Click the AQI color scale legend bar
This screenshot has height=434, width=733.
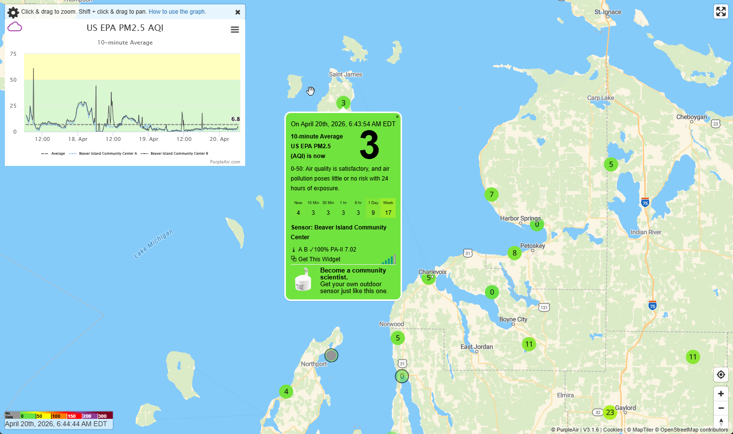(59, 415)
